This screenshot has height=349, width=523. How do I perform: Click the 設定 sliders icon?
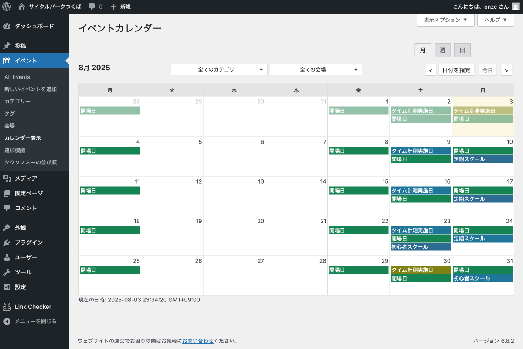click(7, 287)
